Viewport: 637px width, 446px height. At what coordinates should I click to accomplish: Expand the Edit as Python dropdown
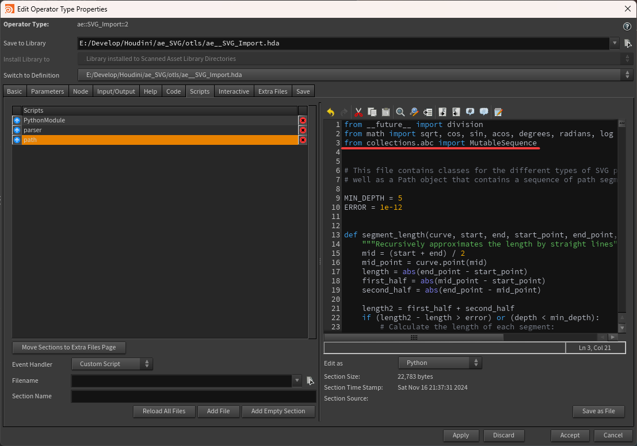point(440,363)
